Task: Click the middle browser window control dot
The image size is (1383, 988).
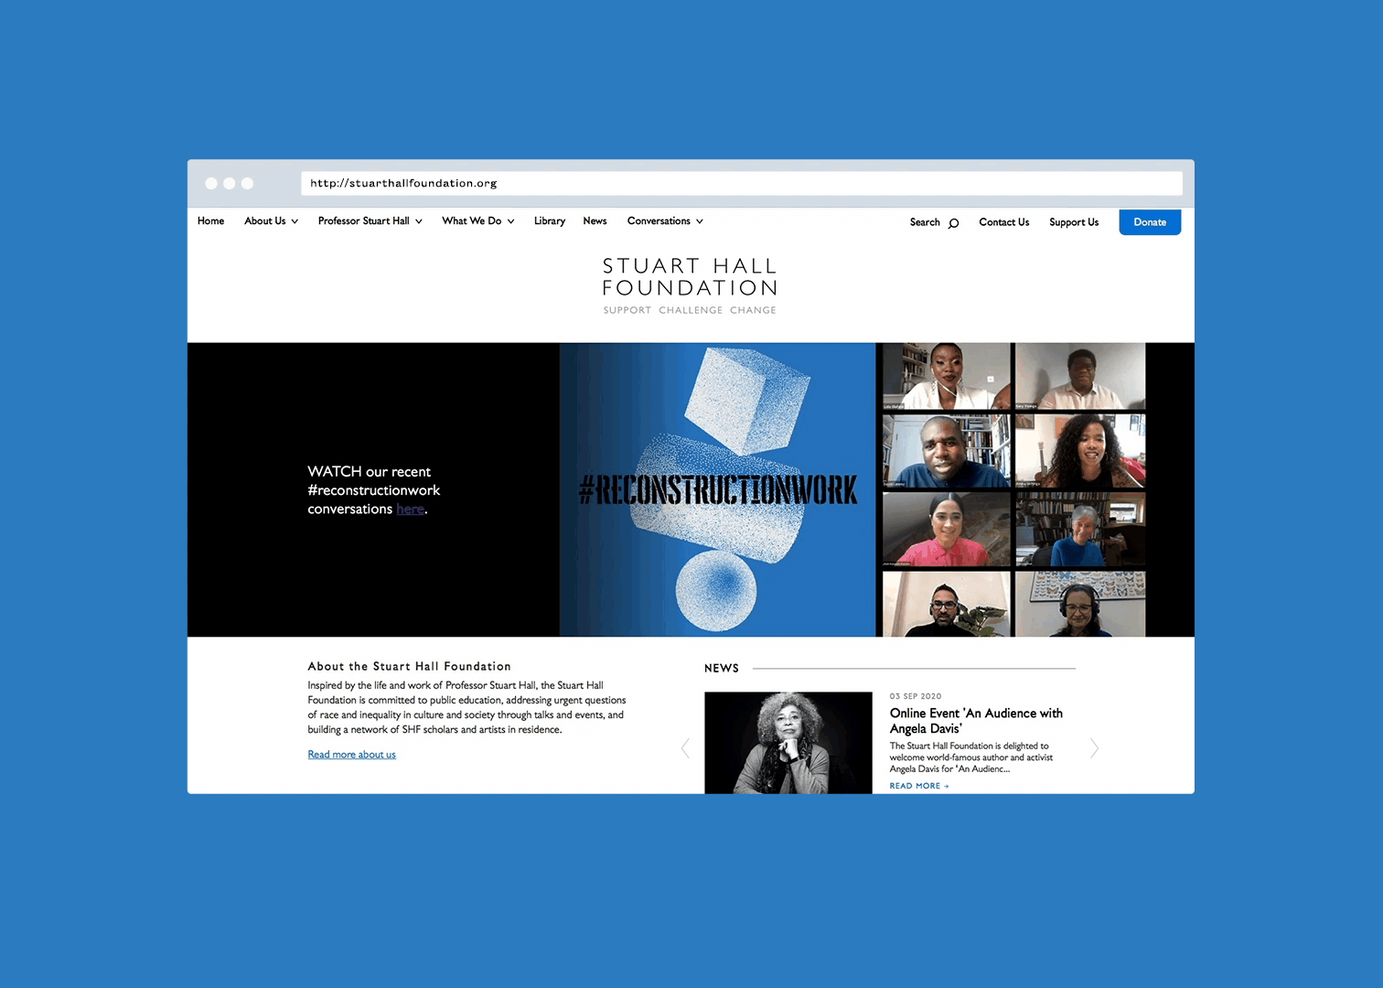Action: (230, 183)
